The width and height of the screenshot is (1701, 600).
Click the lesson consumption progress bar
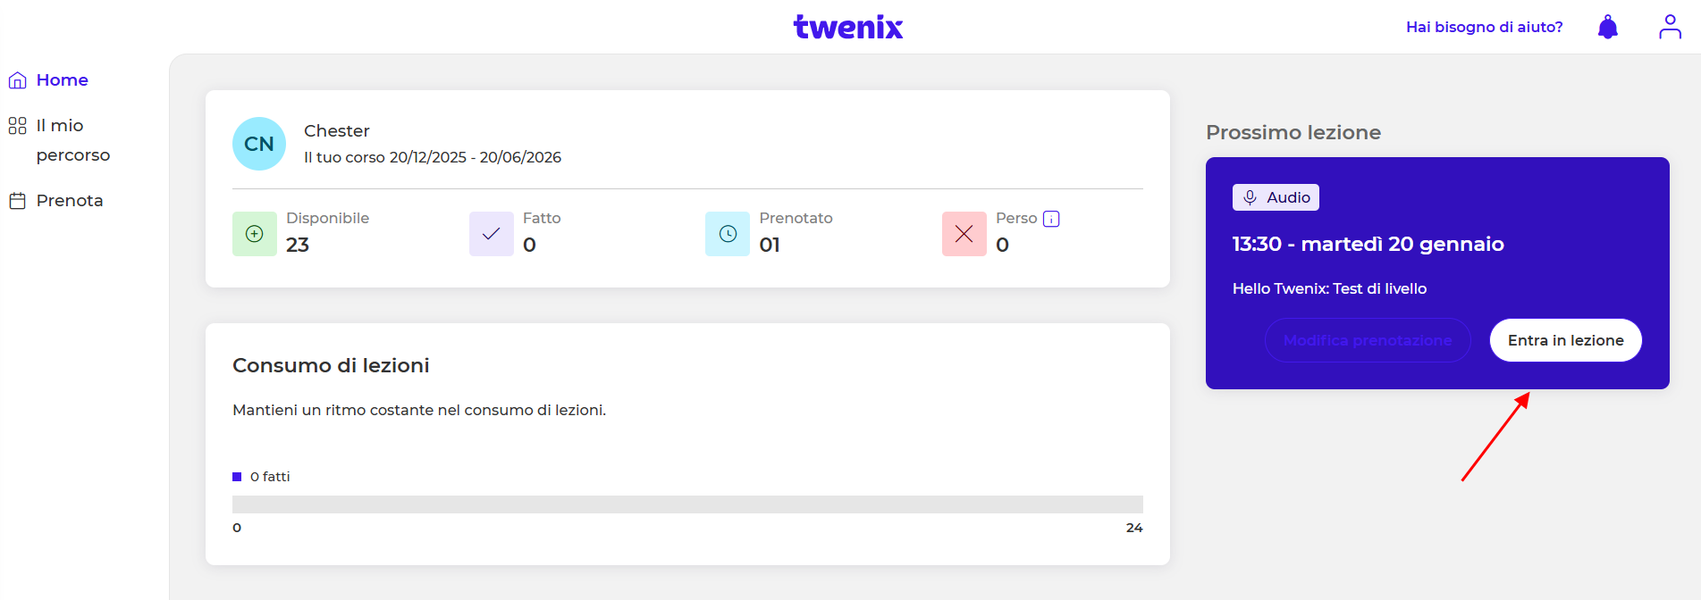click(x=687, y=504)
